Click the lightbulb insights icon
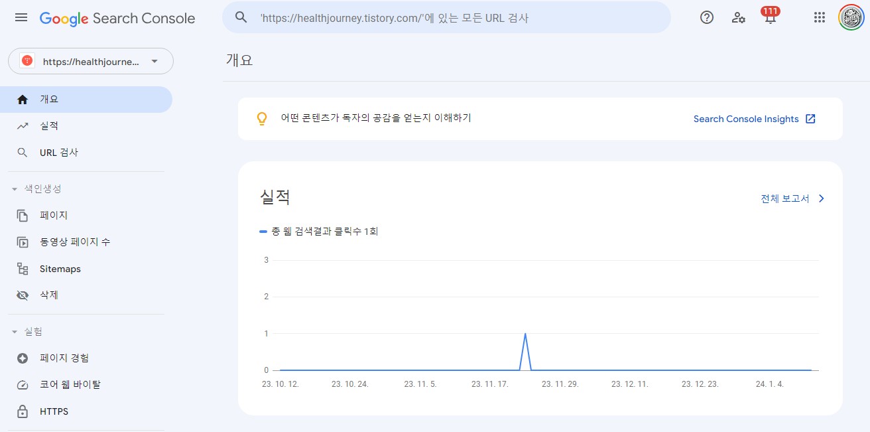The image size is (870, 432). [262, 119]
